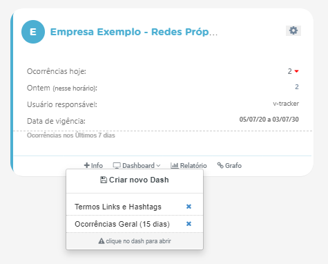Viewport: 328px width, 264px height.
Task: Click the monitor icon beside Dashboard
Action: point(117,165)
